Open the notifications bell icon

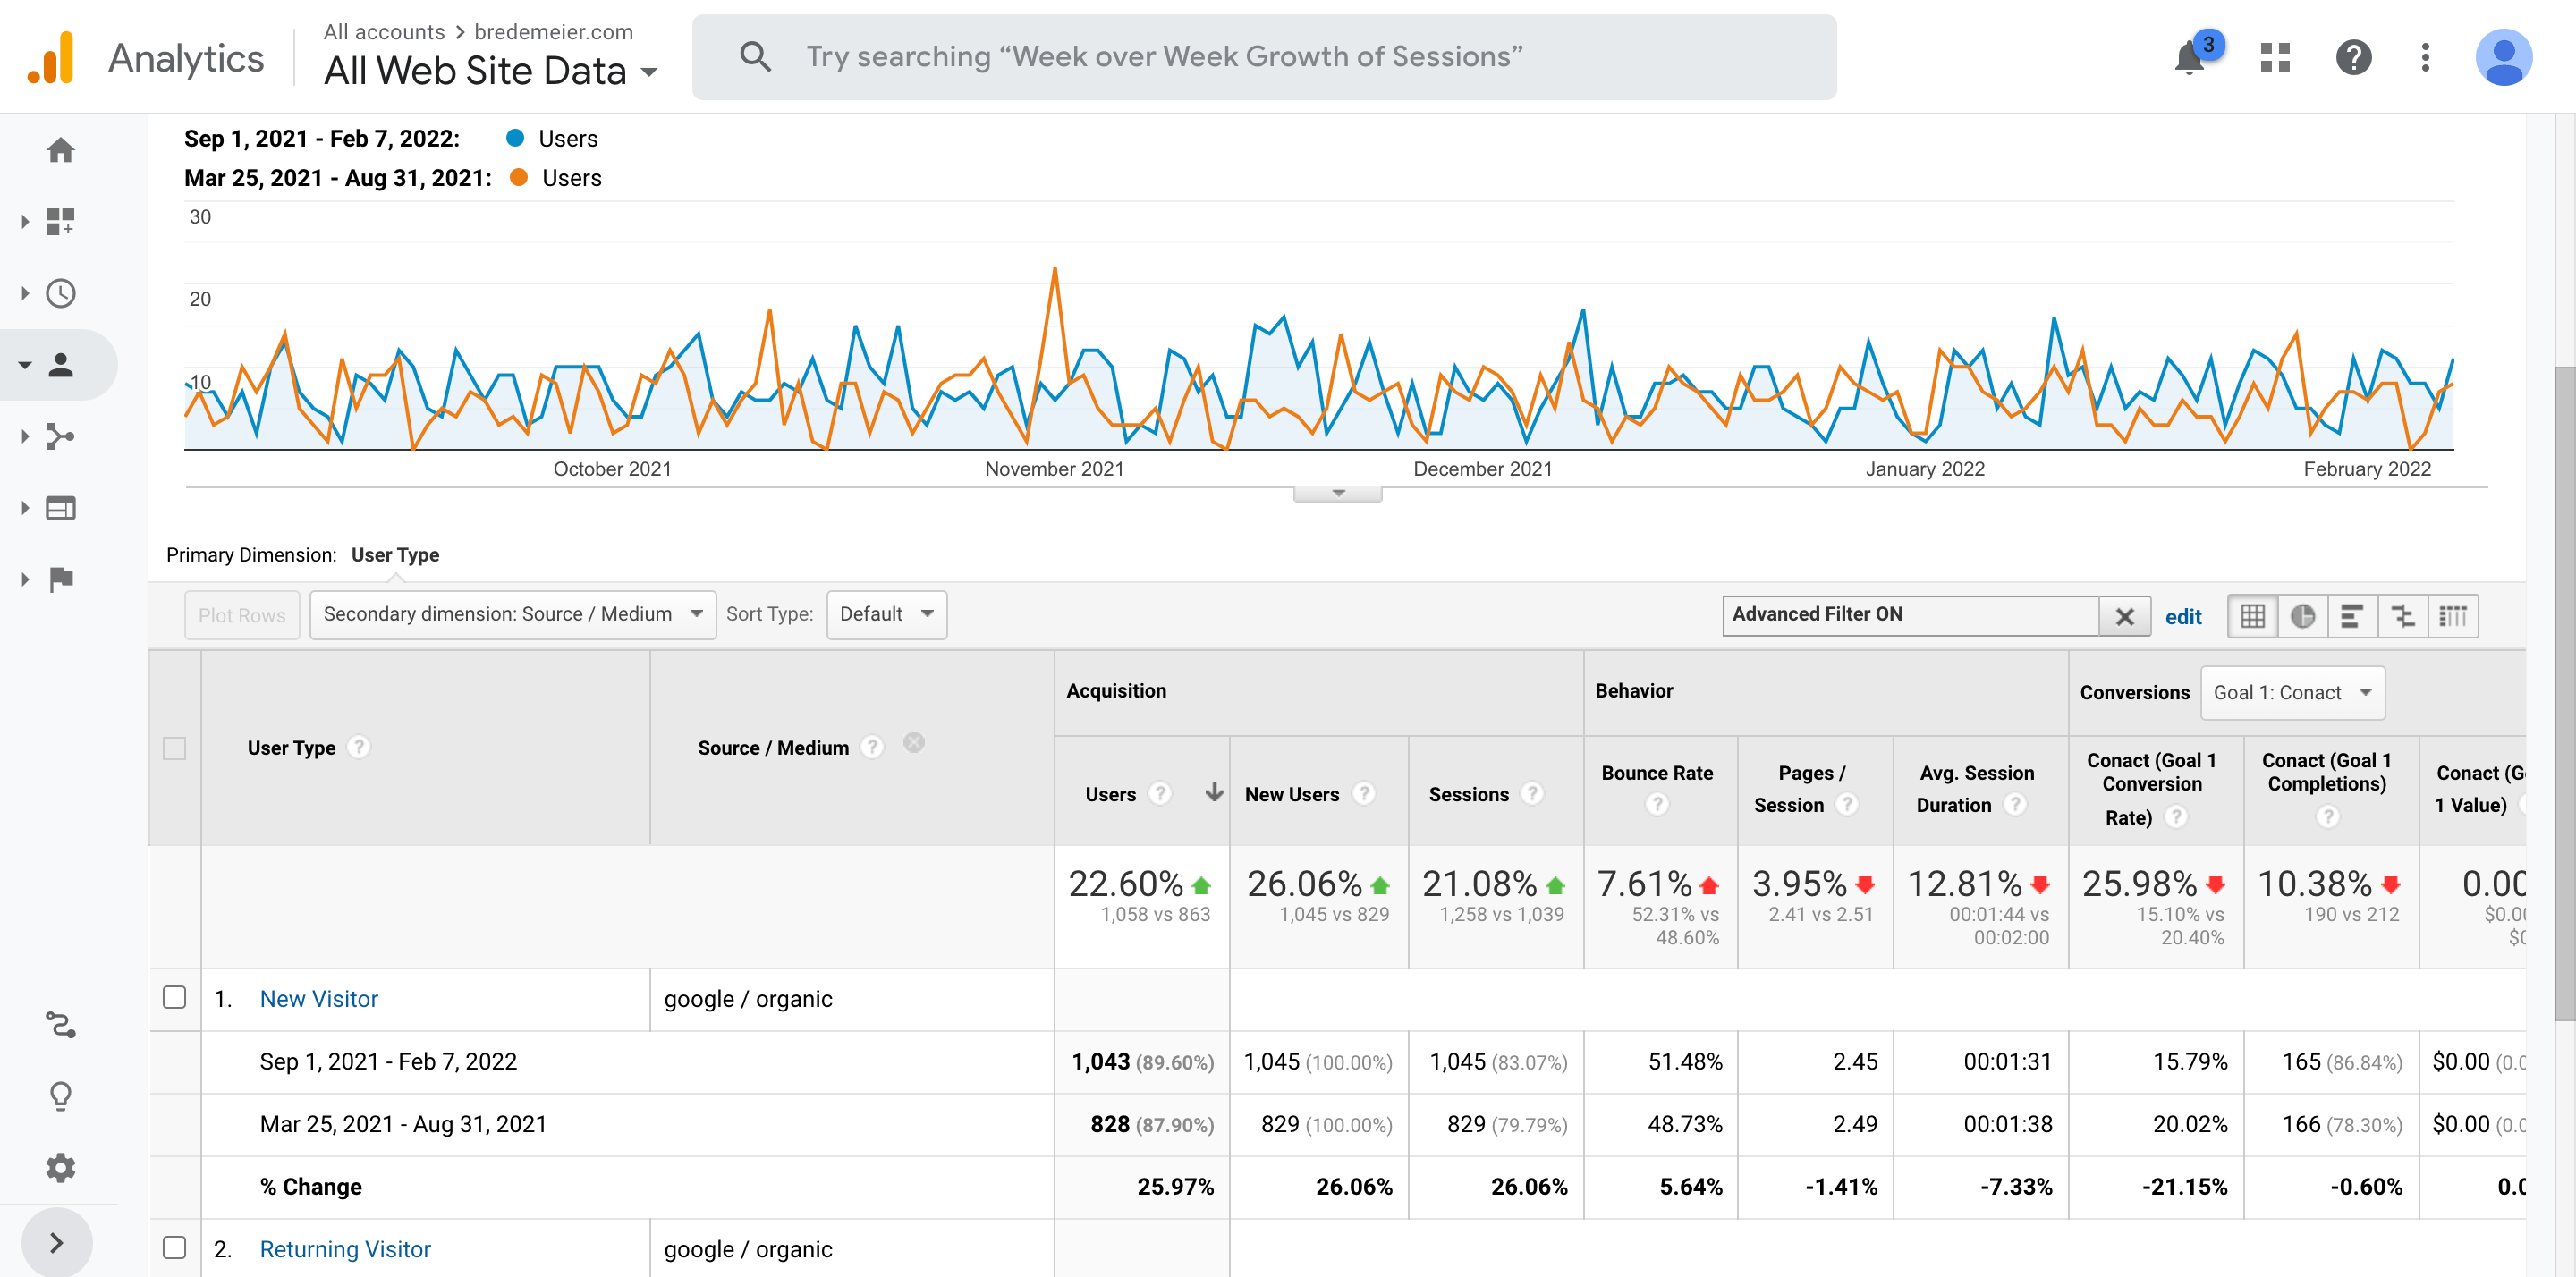[2189, 58]
